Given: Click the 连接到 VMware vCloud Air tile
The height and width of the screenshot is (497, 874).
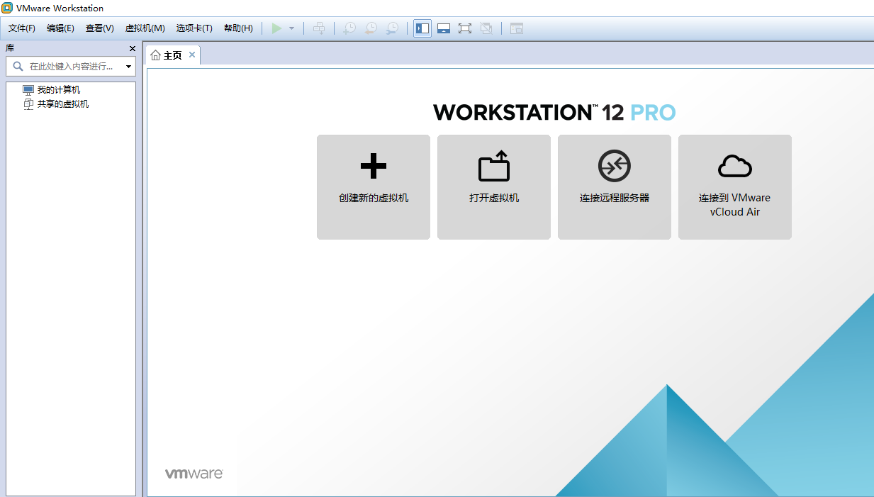Looking at the screenshot, I should tap(735, 187).
